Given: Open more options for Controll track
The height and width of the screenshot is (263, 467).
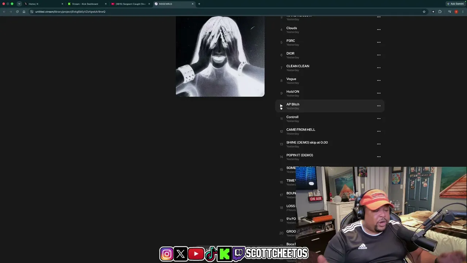Looking at the screenshot, I should tap(379, 118).
